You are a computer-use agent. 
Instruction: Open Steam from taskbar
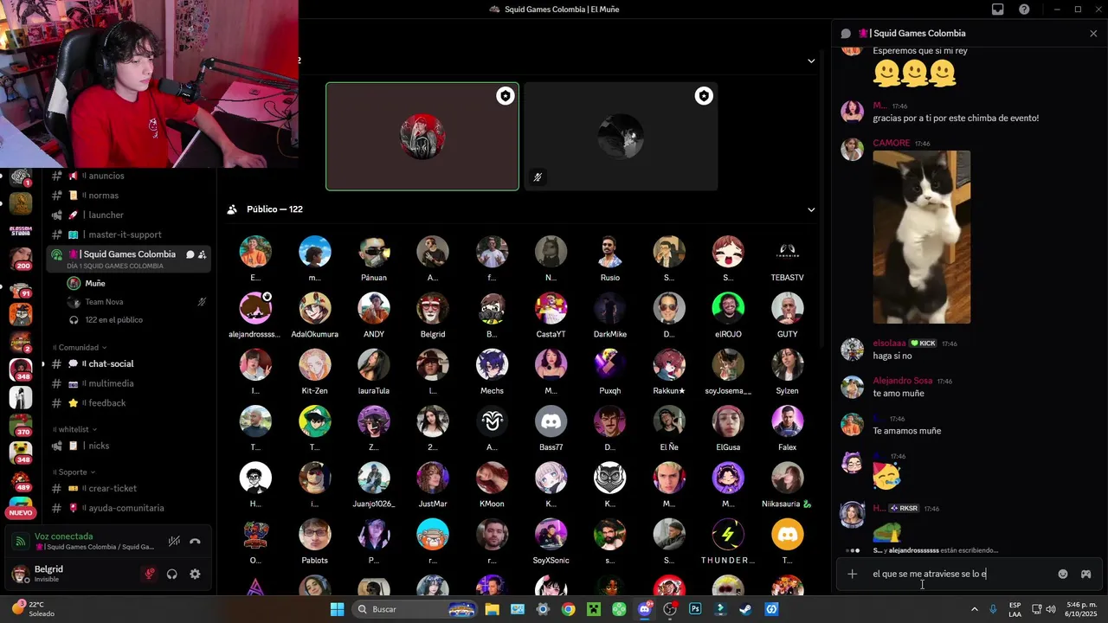(x=745, y=609)
